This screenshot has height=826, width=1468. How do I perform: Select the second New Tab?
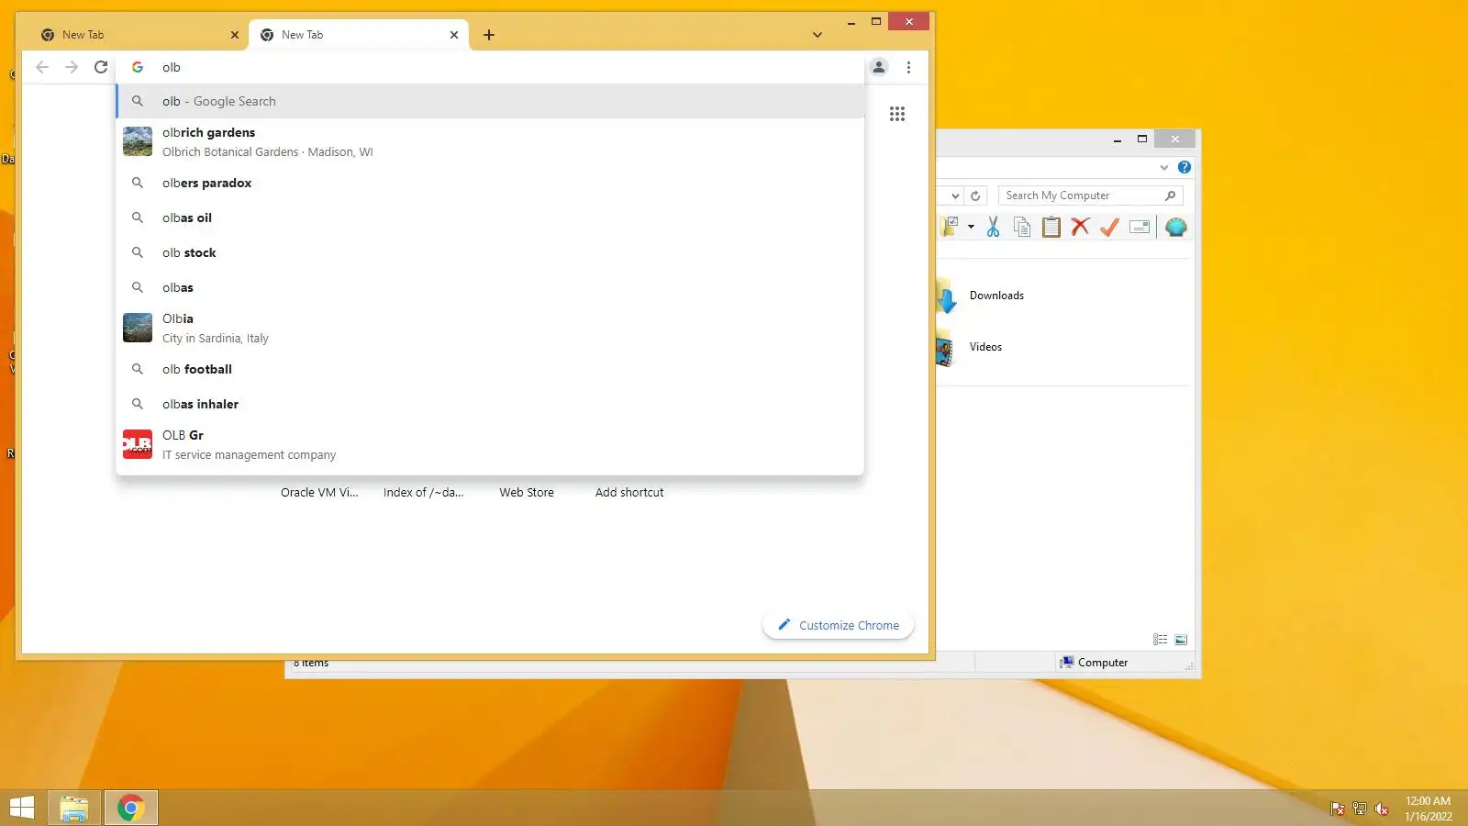click(360, 35)
